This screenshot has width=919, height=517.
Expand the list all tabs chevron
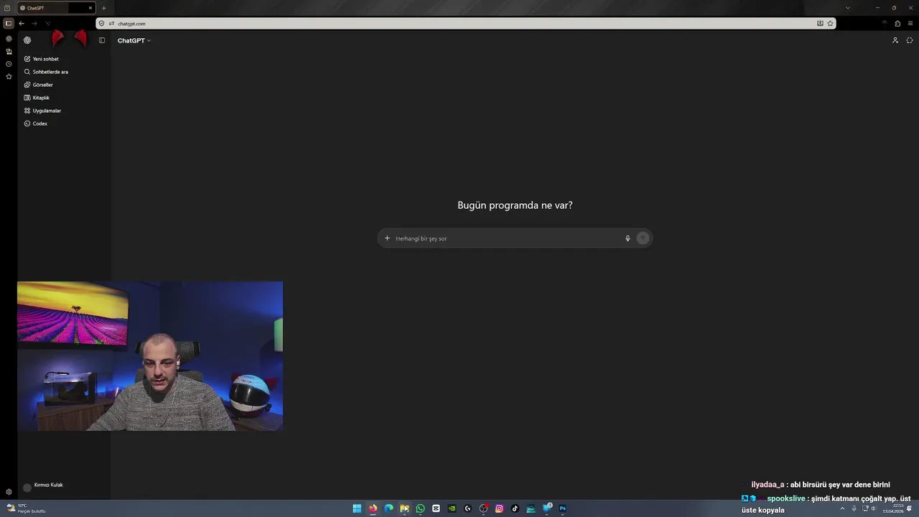tap(848, 8)
